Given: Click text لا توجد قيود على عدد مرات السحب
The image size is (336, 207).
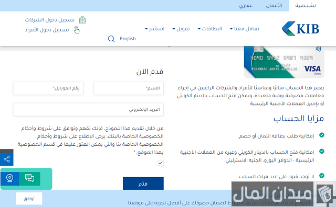Looking at the screenshot, I should point(276,177).
